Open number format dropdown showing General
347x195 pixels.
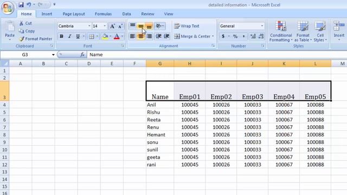(262, 26)
